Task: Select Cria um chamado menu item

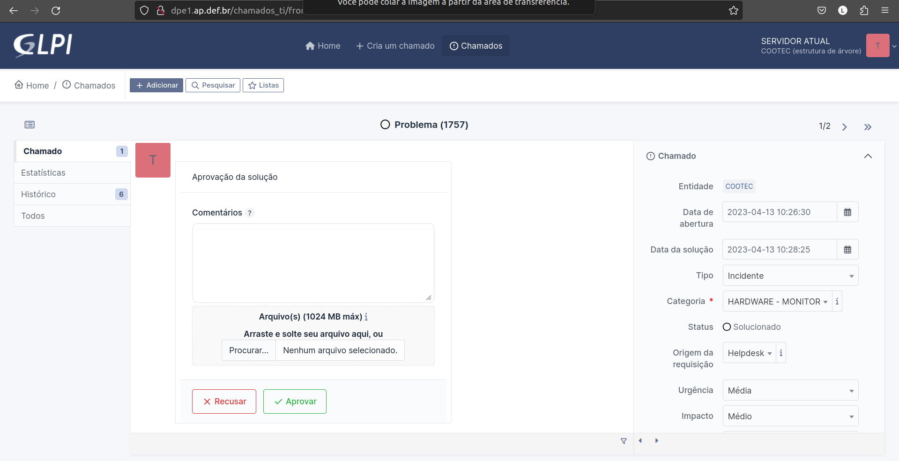Action: click(395, 46)
